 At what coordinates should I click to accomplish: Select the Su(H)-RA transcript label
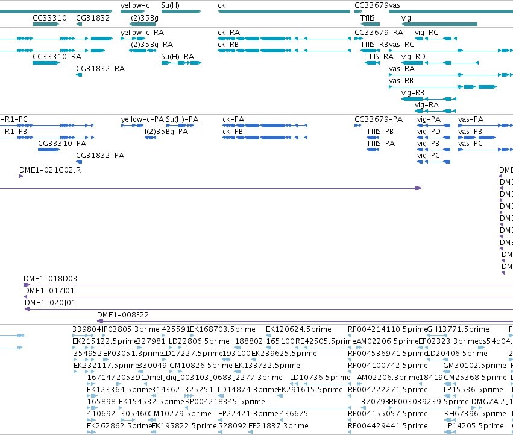tap(178, 57)
